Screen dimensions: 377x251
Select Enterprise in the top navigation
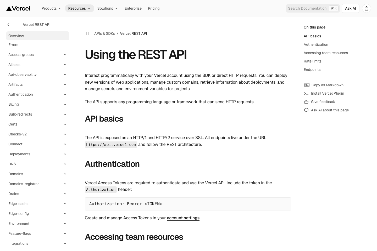tap(133, 8)
